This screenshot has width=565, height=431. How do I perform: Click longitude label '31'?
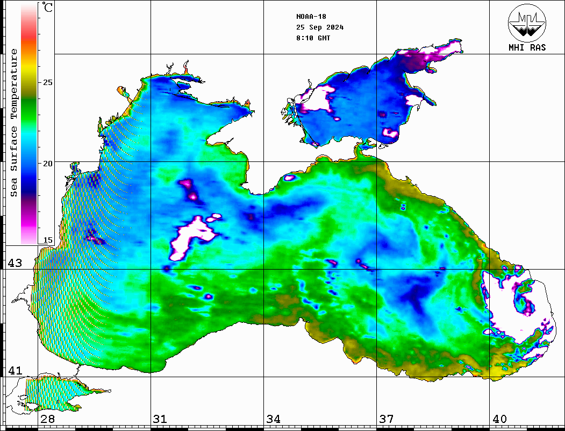pyautogui.click(x=160, y=419)
